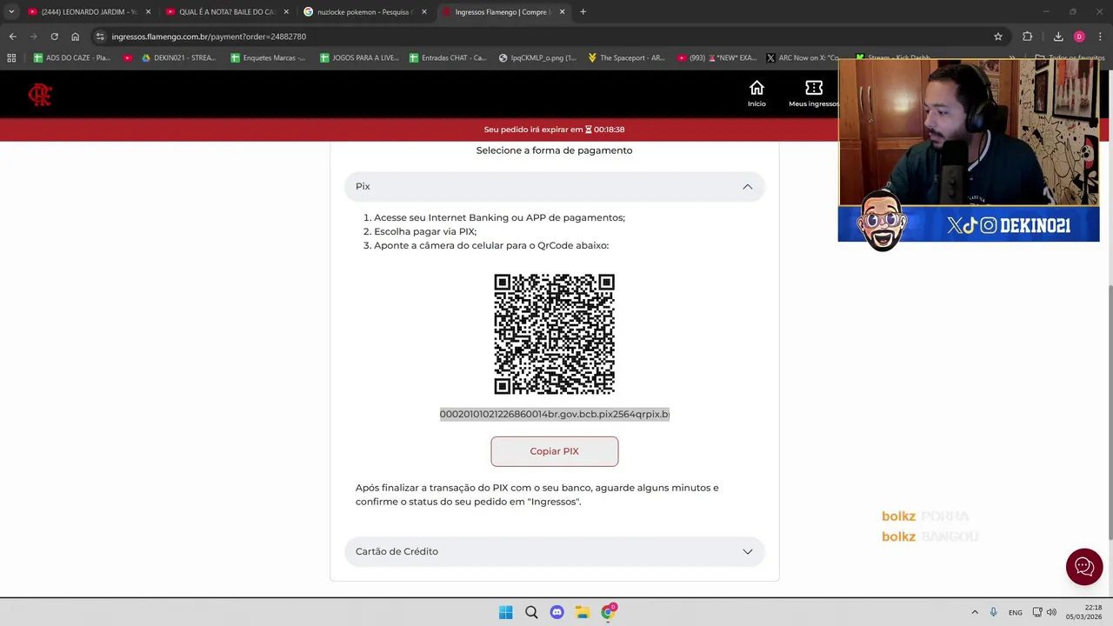Open DEKIN021 - STREA bookmark

tap(178, 58)
